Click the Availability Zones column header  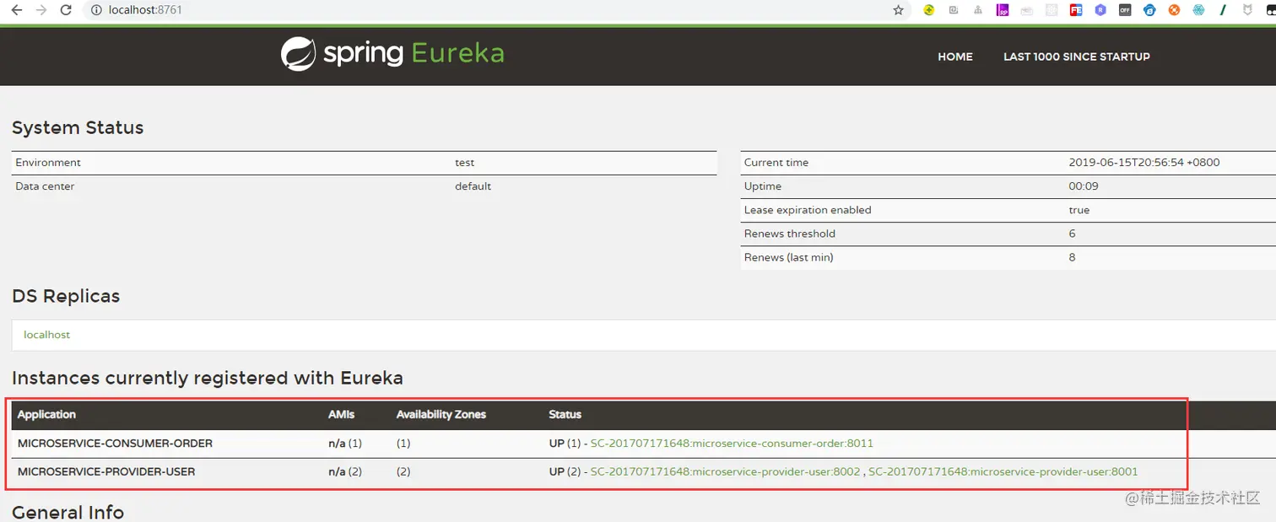[441, 414]
